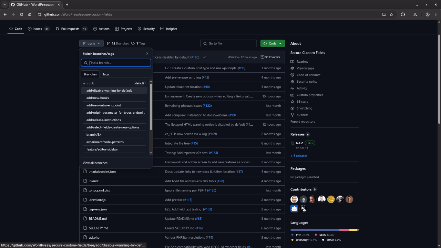Image resolution: width=441 pixels, height=248 pixels.
Task: Open the Code of conduct link
Action: (305, 75)
